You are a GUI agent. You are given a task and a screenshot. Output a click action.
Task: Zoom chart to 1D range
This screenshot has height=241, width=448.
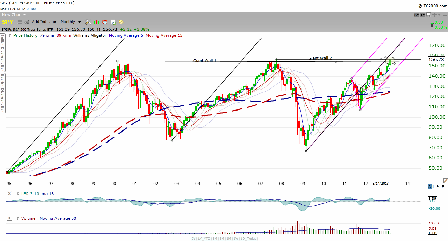coord(243,239)
